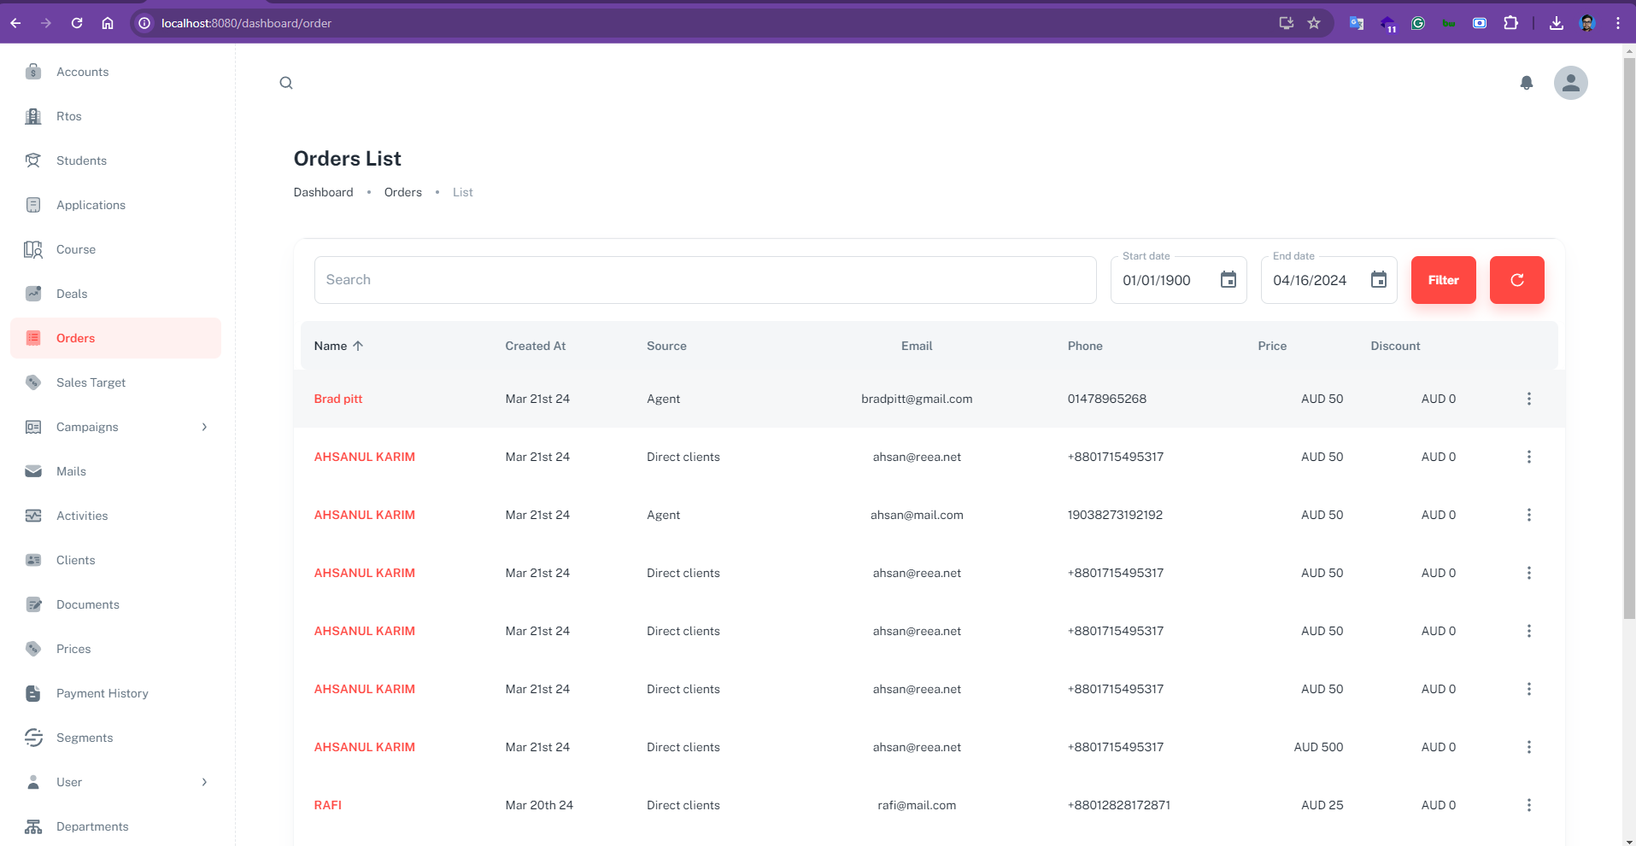
Task: Open the user profile avatar
Action: click(x=1570, y=83)
